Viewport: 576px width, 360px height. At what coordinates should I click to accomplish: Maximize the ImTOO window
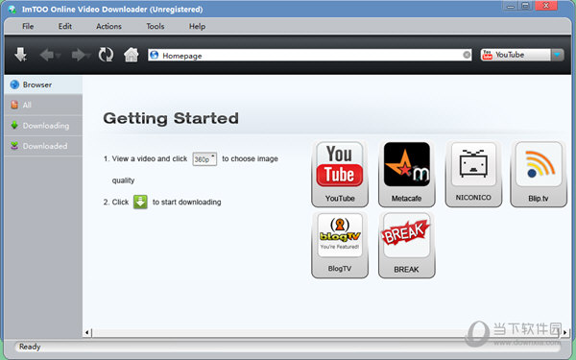point(526,6)
